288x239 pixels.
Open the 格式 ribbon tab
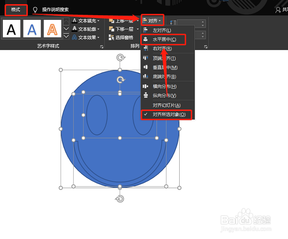[x=16, y=10]
